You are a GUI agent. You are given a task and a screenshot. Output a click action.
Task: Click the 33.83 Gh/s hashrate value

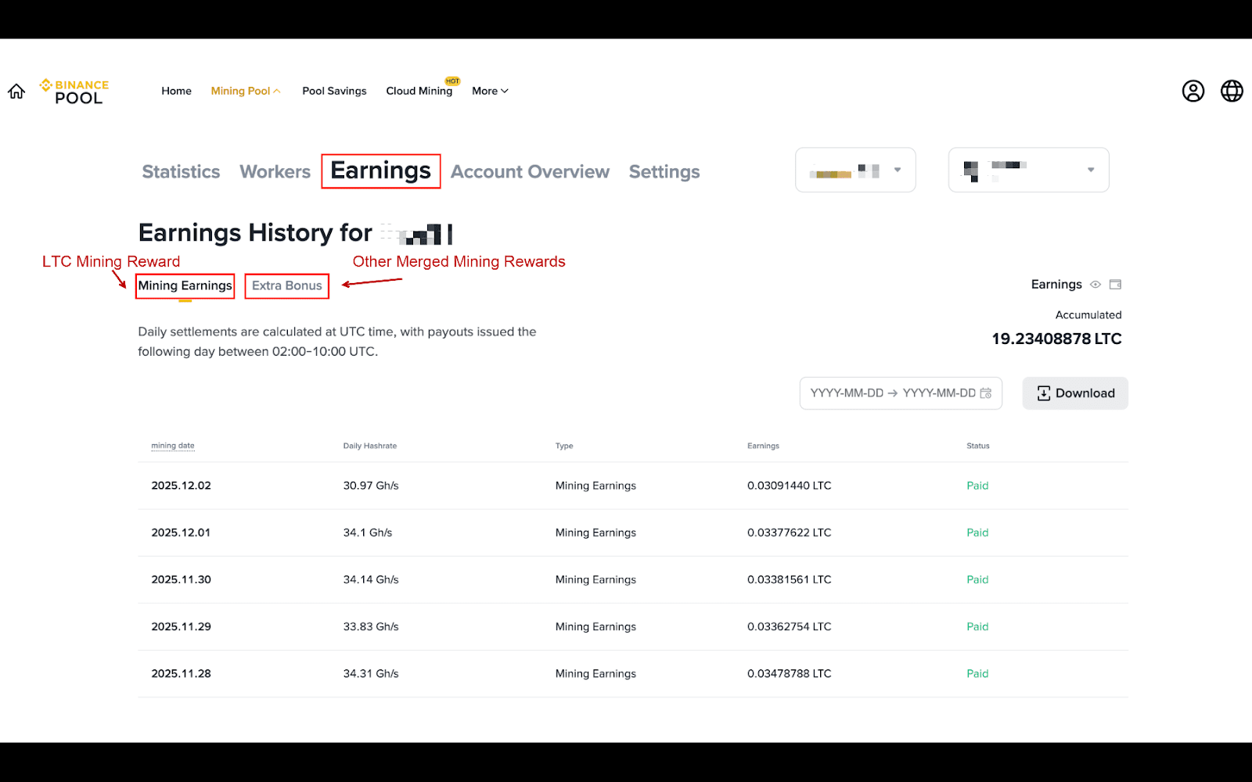point(371,626)
